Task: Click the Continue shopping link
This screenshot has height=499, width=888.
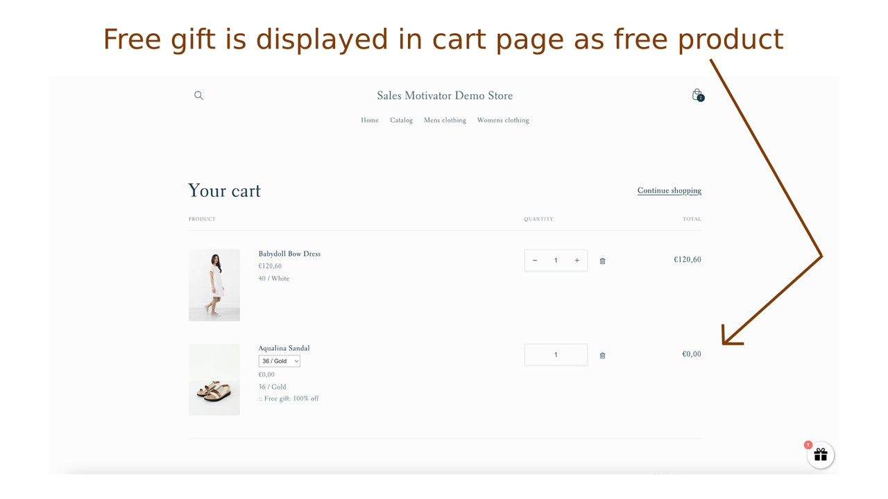Action: pos(669,190)
